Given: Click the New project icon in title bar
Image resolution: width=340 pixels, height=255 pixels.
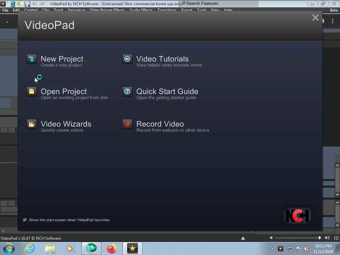Looking at the screenshot, I should tap(13, 4).
